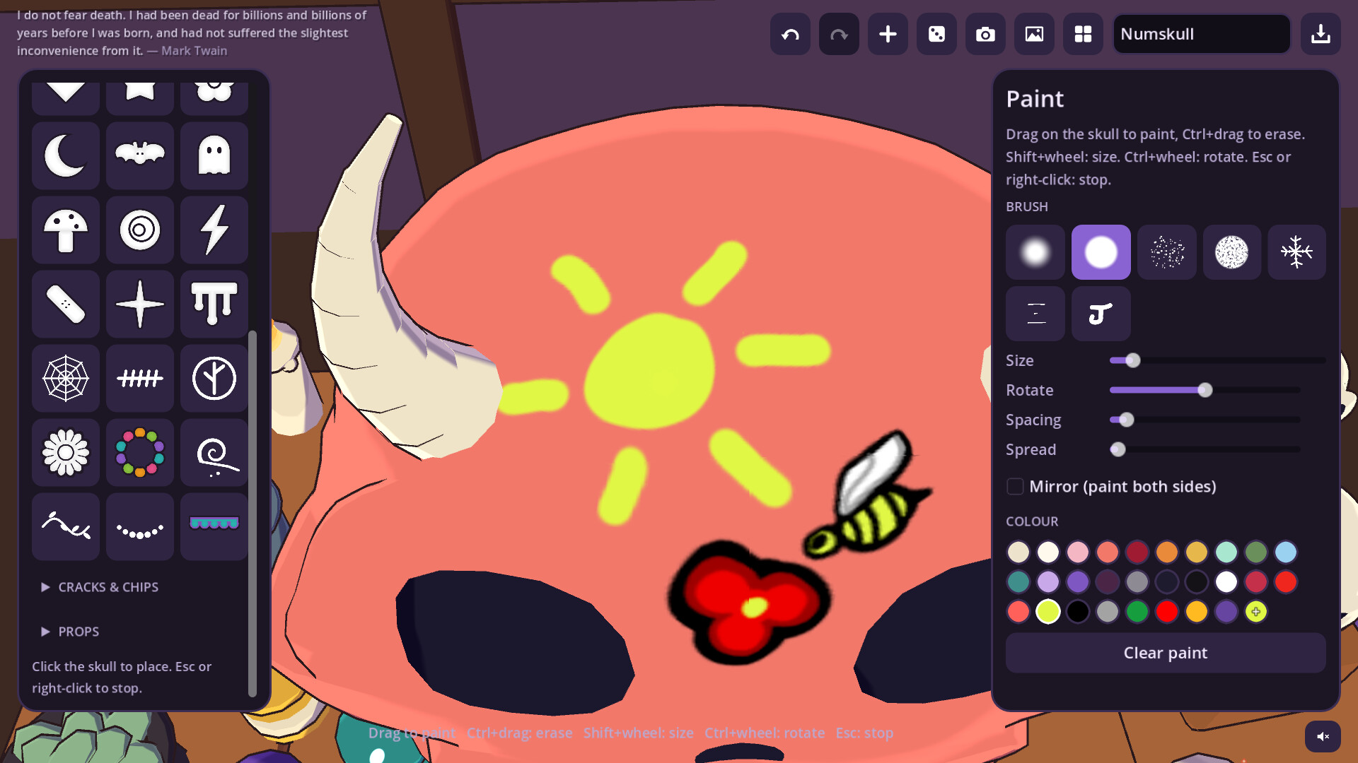Choose the speckle spray brush
Viewport: 1358px width, 763px height.
(x=1166, y=252)
